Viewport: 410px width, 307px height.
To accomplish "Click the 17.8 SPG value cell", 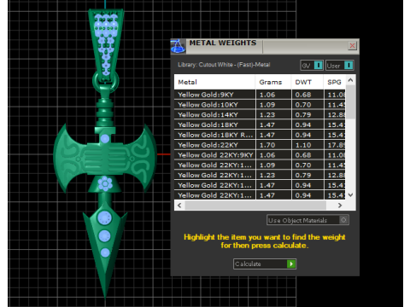I will (335, 145).
